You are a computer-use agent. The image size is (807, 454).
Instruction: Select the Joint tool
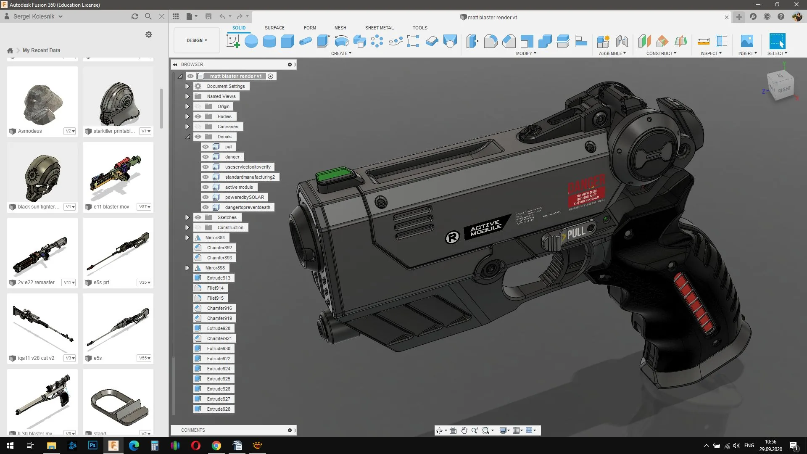[x=622, y=41]
